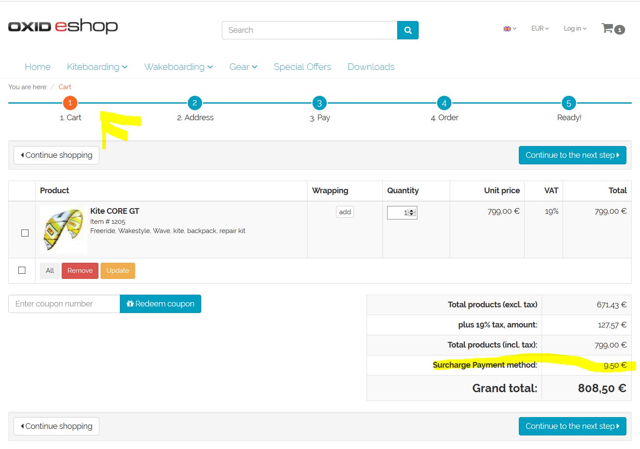Click the step 5 Ready circle
Viewport: 640px width, 449px height.
(569, 103)
